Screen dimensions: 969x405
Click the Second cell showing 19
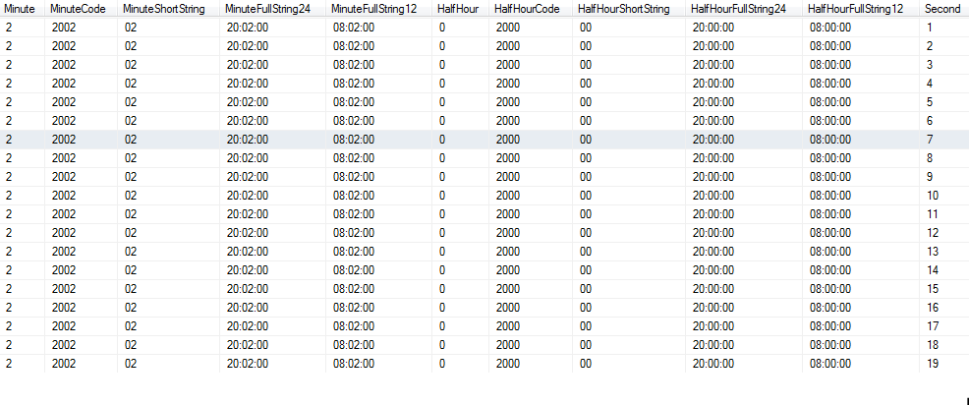[x=933, y=364]
